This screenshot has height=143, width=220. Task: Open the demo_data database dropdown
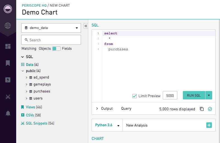51,28
